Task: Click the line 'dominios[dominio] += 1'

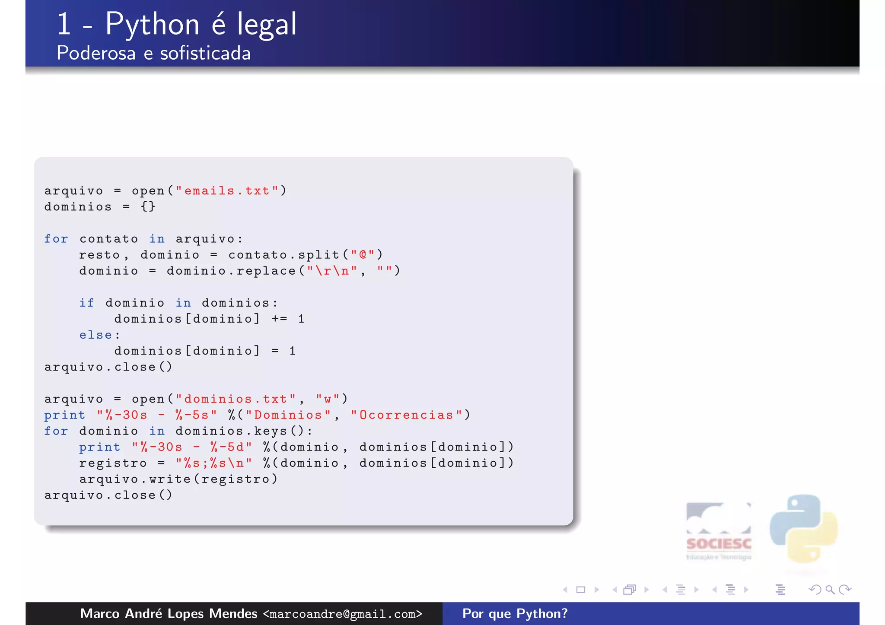Action: pyautogui.click(x=210, y=319)
